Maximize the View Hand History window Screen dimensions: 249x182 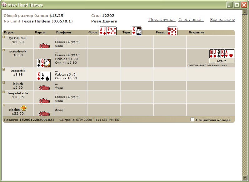(237, 5)
